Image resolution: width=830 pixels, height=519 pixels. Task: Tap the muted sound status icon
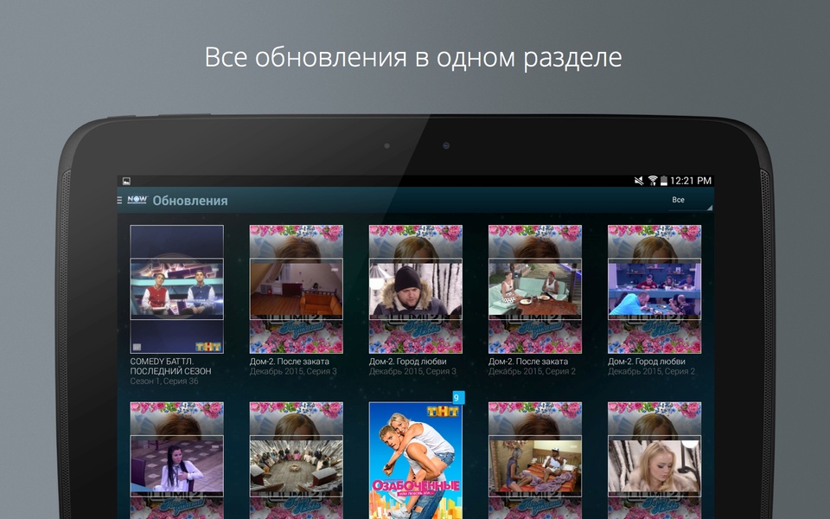(x=639, y=181)
